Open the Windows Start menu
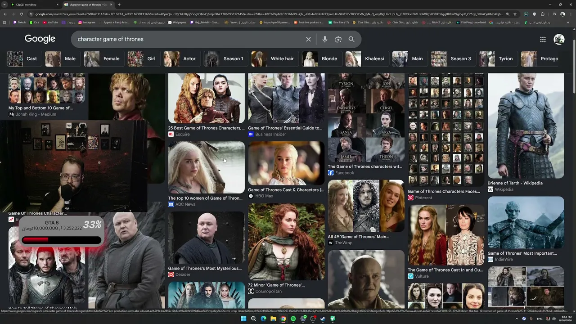 [243, 319]
